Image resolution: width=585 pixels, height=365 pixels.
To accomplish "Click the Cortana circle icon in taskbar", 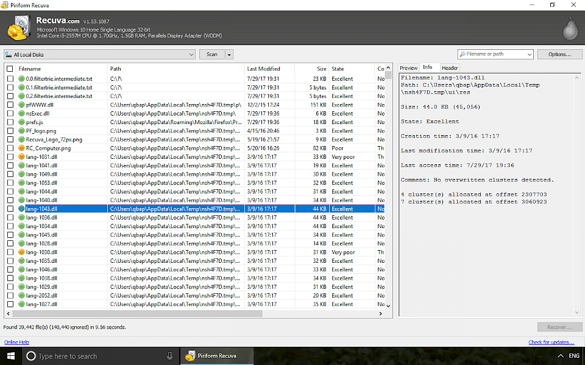I will click(x=31, y=356).
